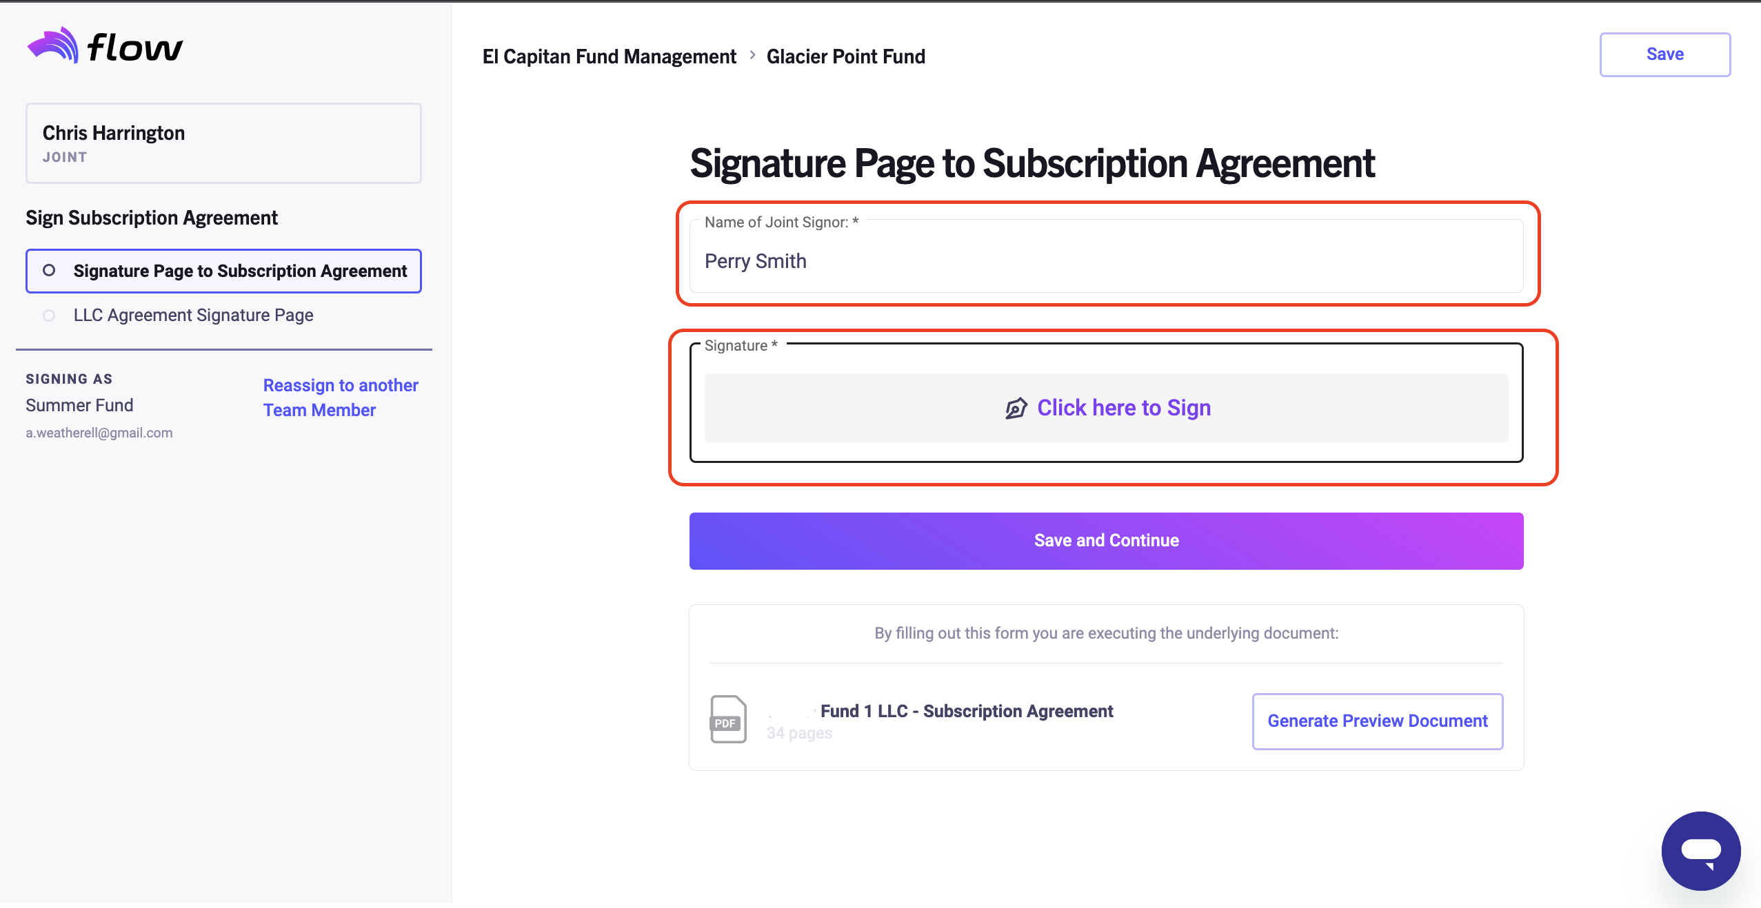Image resolution: width=1761 pixels, height=908 pixels.
Task: Click Reassign to another Team Member link
Action: [341, 398]
